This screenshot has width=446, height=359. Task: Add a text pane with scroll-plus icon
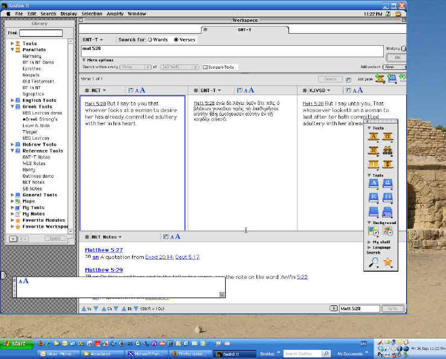point(380,79)
